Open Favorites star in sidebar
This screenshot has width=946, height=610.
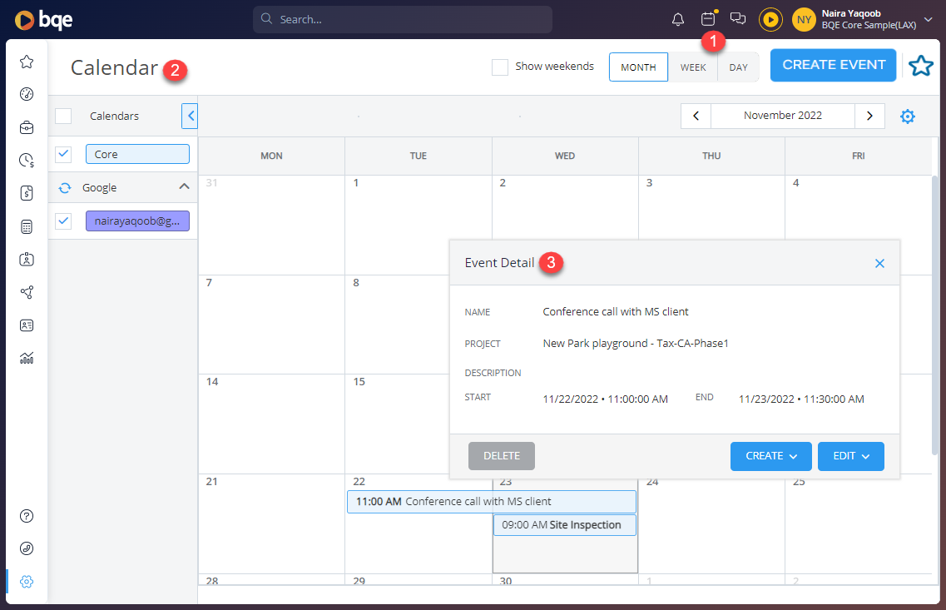(27, 62)
